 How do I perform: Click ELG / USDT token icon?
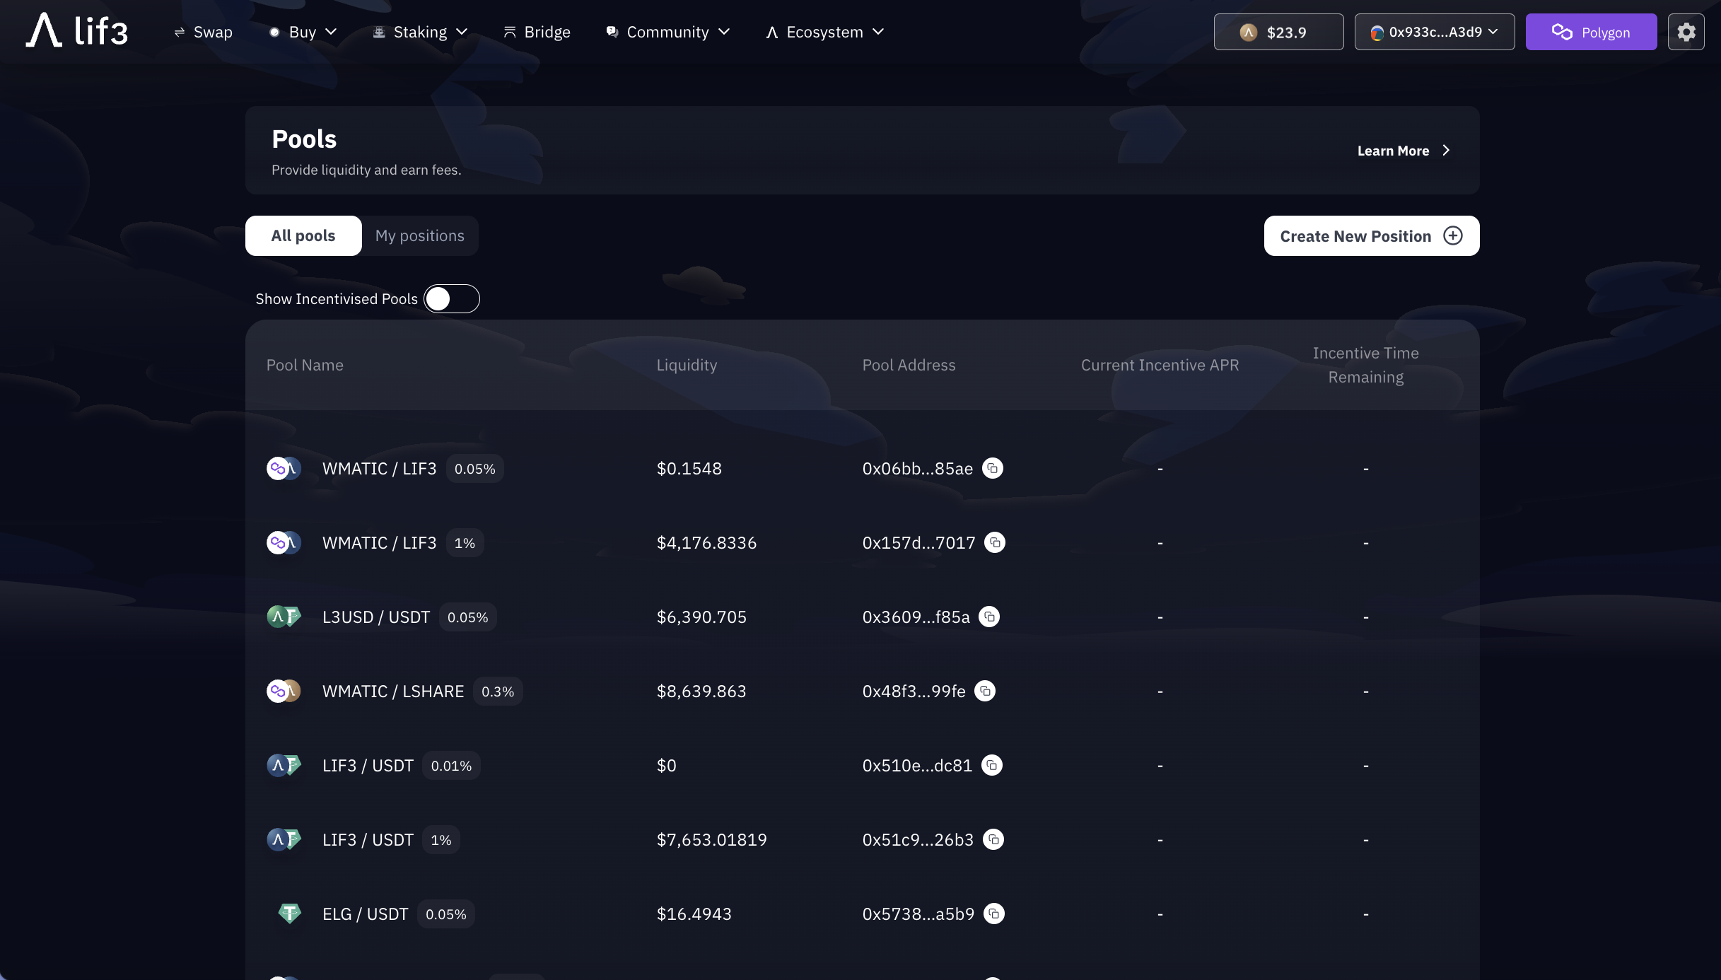point(289,914)
